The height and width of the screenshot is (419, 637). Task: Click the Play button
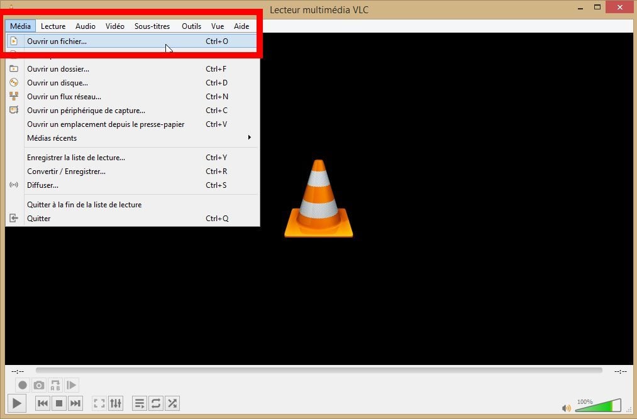coord(16,403)
